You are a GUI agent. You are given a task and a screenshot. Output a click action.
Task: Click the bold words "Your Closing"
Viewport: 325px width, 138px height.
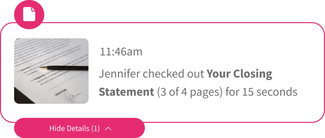[x=239, y=75]
